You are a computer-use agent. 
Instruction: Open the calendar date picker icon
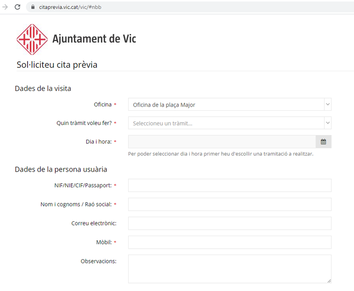click(x=323, y=142)
